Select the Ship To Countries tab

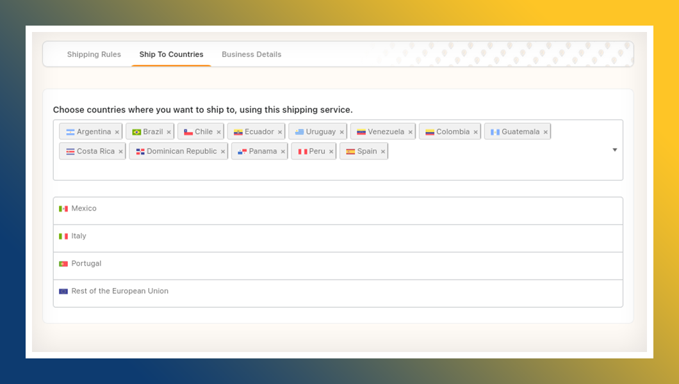(x=171, y=54)
